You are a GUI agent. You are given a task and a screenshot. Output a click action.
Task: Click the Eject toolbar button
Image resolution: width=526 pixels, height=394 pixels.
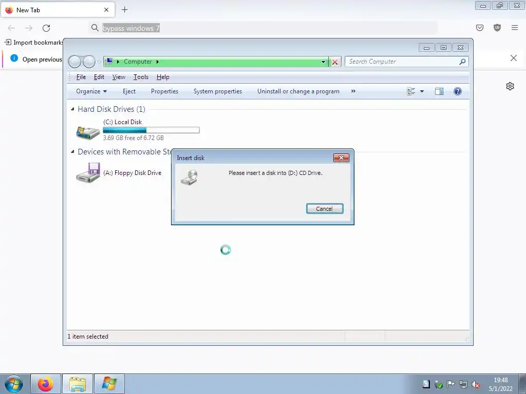(129, 91)
